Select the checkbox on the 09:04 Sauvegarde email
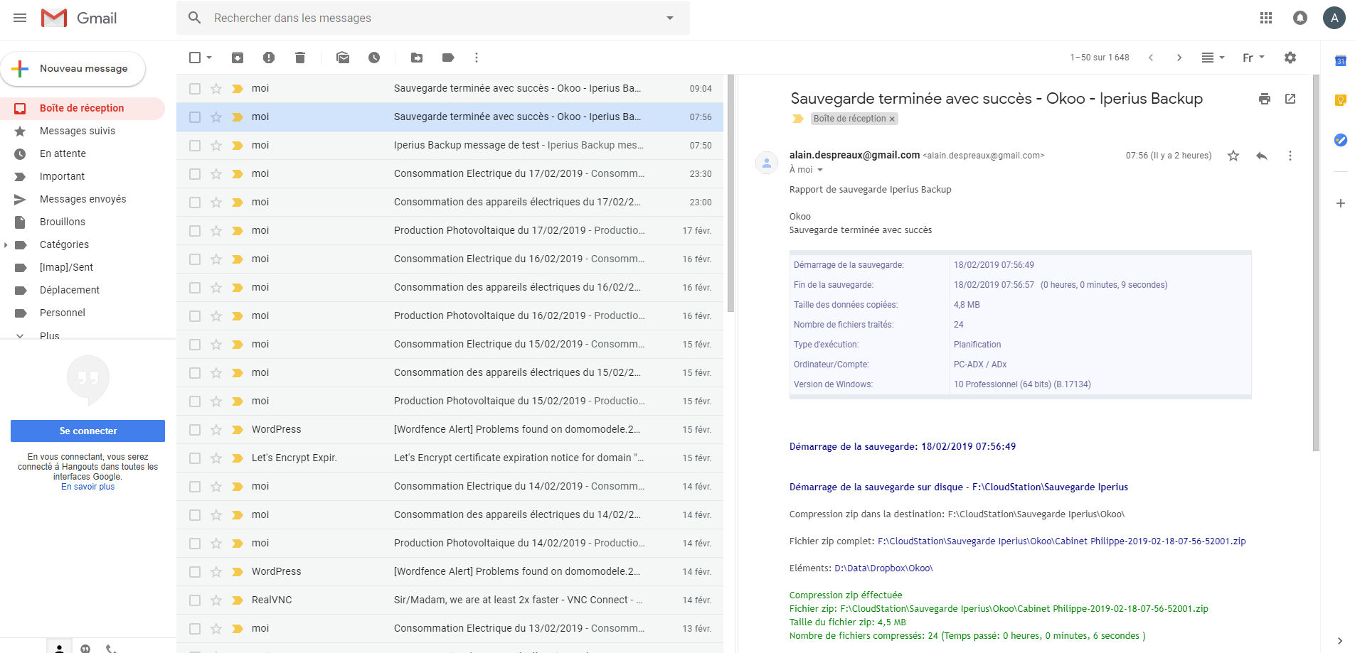Image resolution: width=1355 pixels, height=653 pixels. (x=195, y=88)
